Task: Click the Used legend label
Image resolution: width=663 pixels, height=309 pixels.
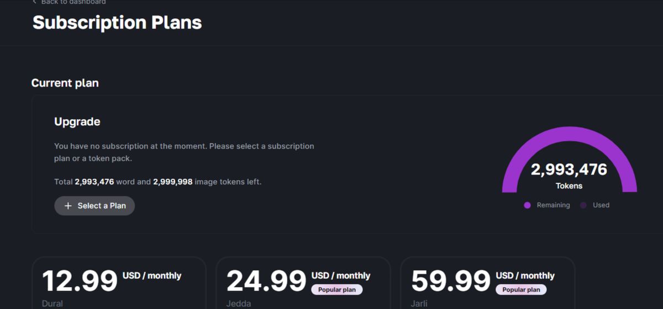Action: point(601,205)
